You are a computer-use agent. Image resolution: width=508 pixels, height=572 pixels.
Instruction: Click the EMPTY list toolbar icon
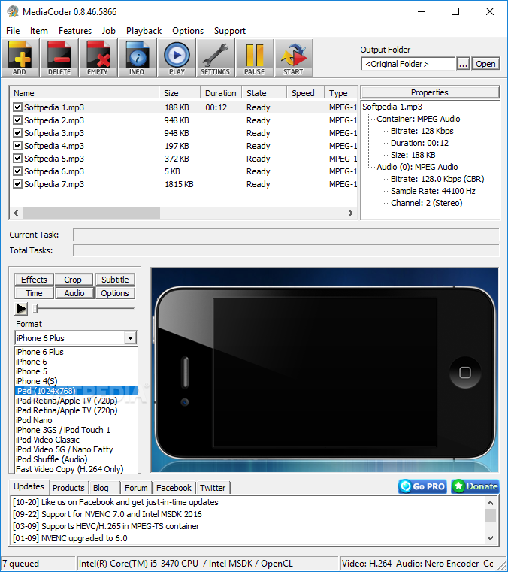point(98,57)
